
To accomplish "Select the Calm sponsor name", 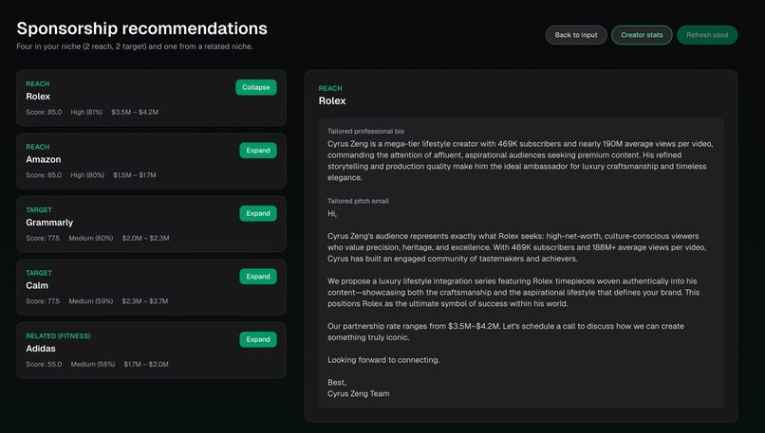I will (37, 285).
